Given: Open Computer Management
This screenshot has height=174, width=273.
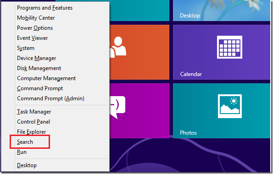Looking at the screenshot, I should (x=46, y=78).
